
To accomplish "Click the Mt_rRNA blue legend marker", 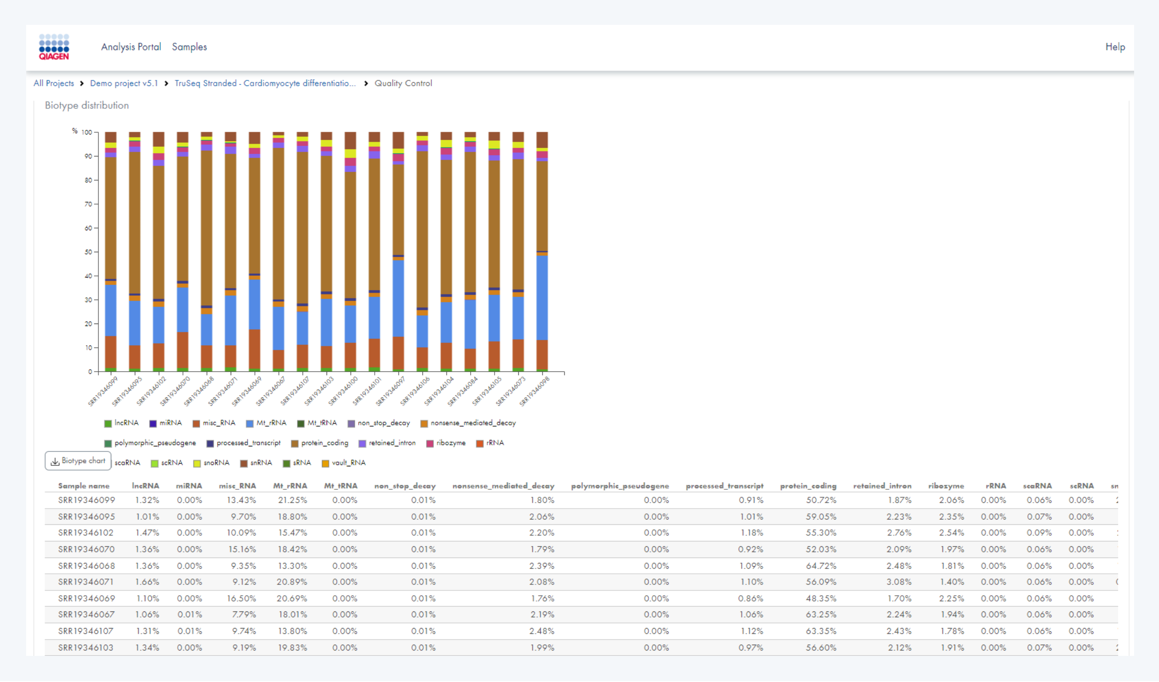I will pos(250,424).
